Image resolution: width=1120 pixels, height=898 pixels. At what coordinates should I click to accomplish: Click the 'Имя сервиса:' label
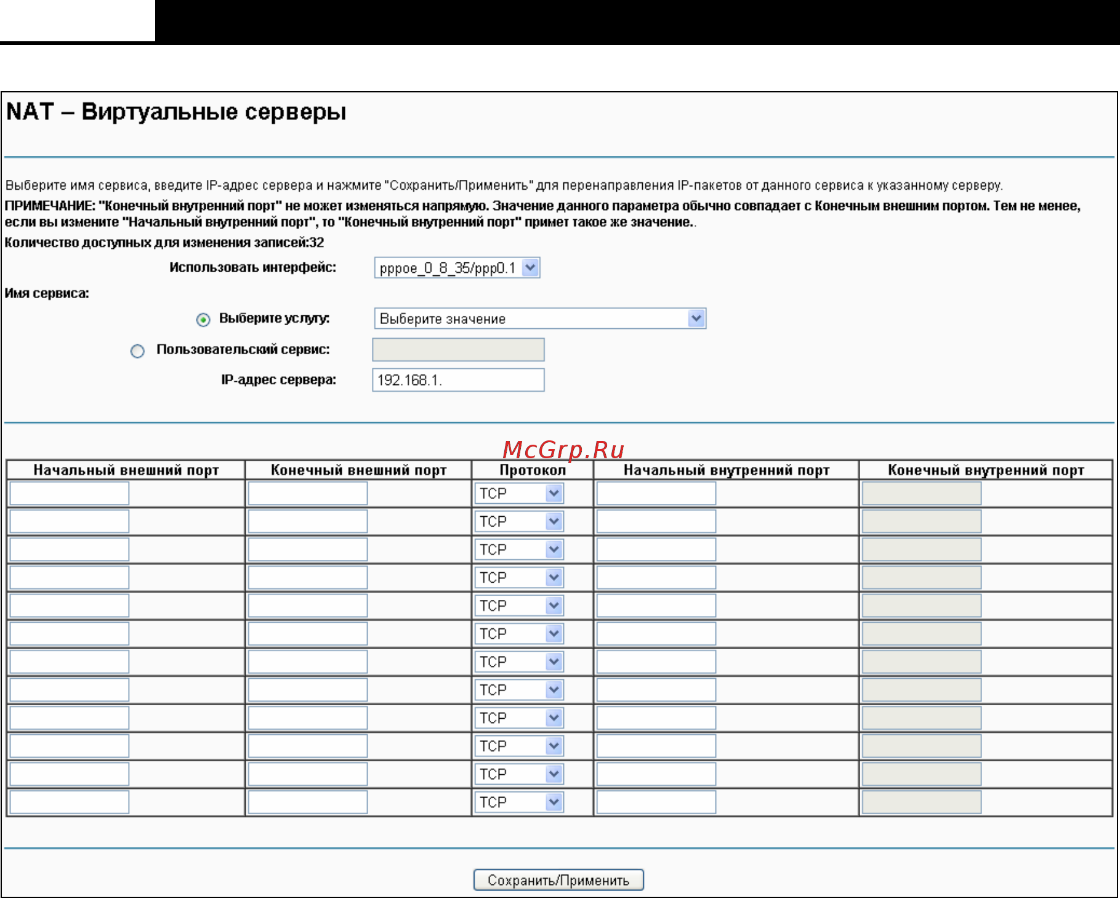click(x=47, y=294)
